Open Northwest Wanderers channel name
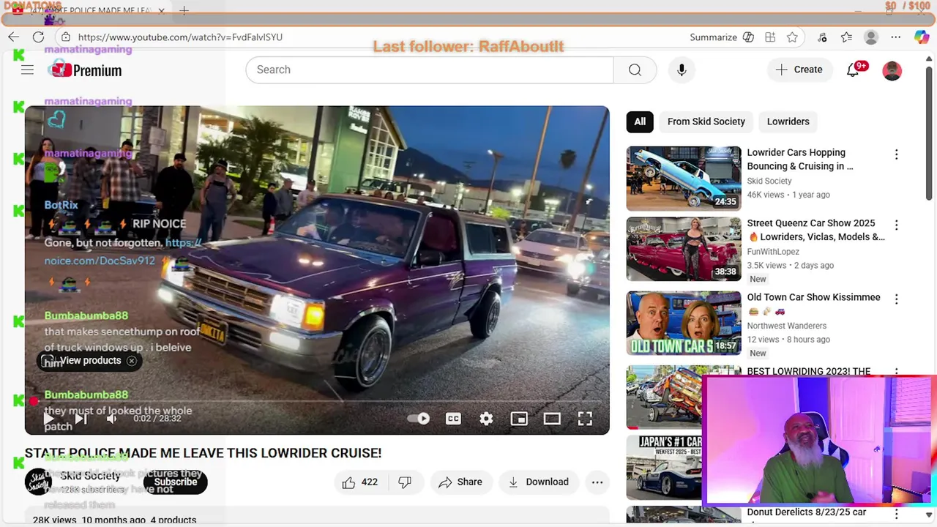This screenshot has height=527, width=937. point(786,326)
